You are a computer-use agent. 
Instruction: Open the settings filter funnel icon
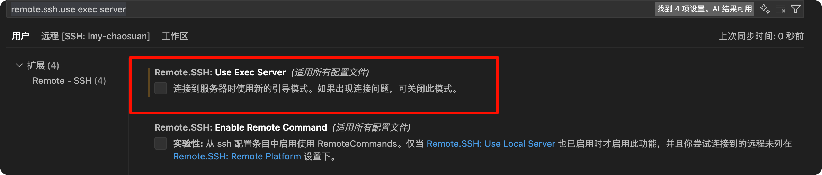click(x=796, y=9)
